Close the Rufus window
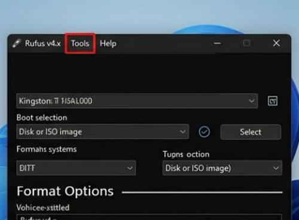299x220 pixels. point(276,43)
